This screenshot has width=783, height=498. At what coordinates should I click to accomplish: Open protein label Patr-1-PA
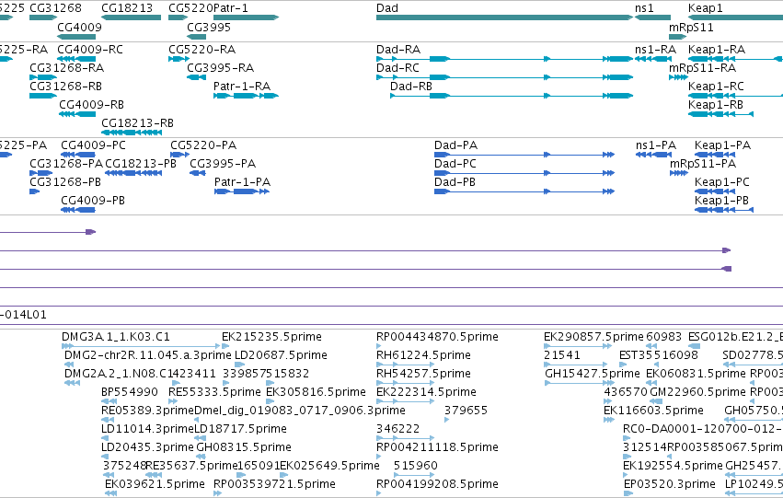point(242,182)
